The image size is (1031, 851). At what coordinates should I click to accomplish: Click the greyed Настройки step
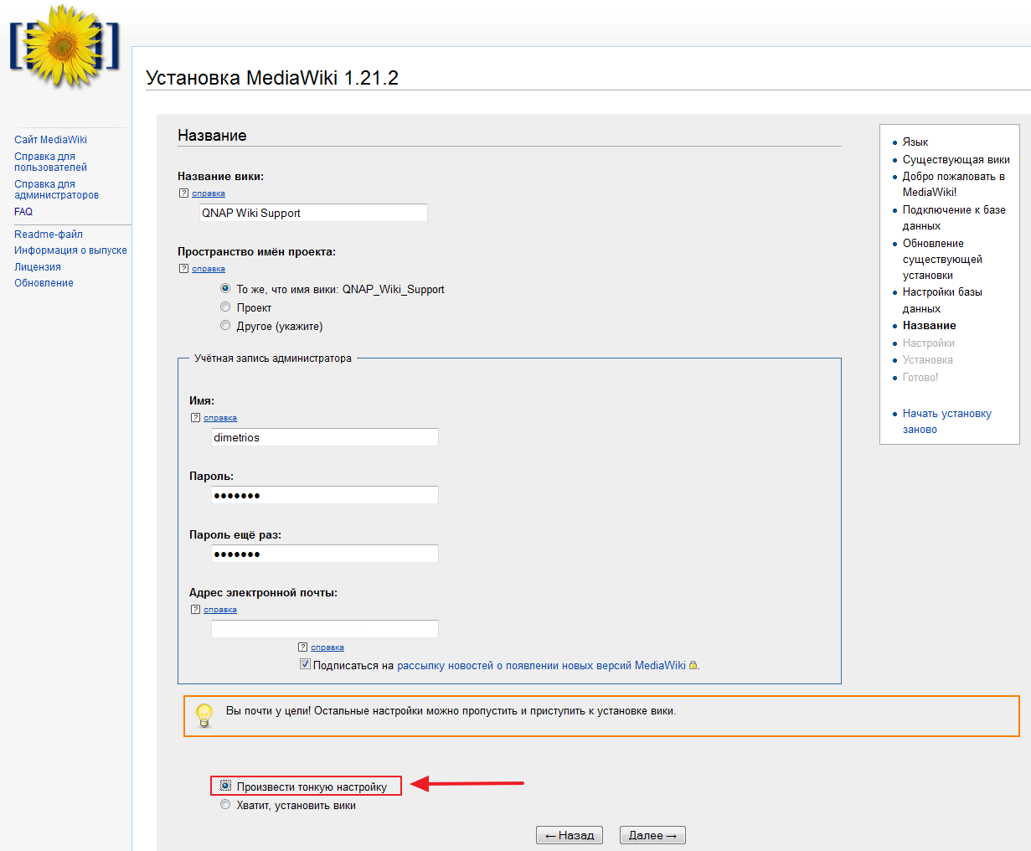pyautogui.click(x=929, y=343)
